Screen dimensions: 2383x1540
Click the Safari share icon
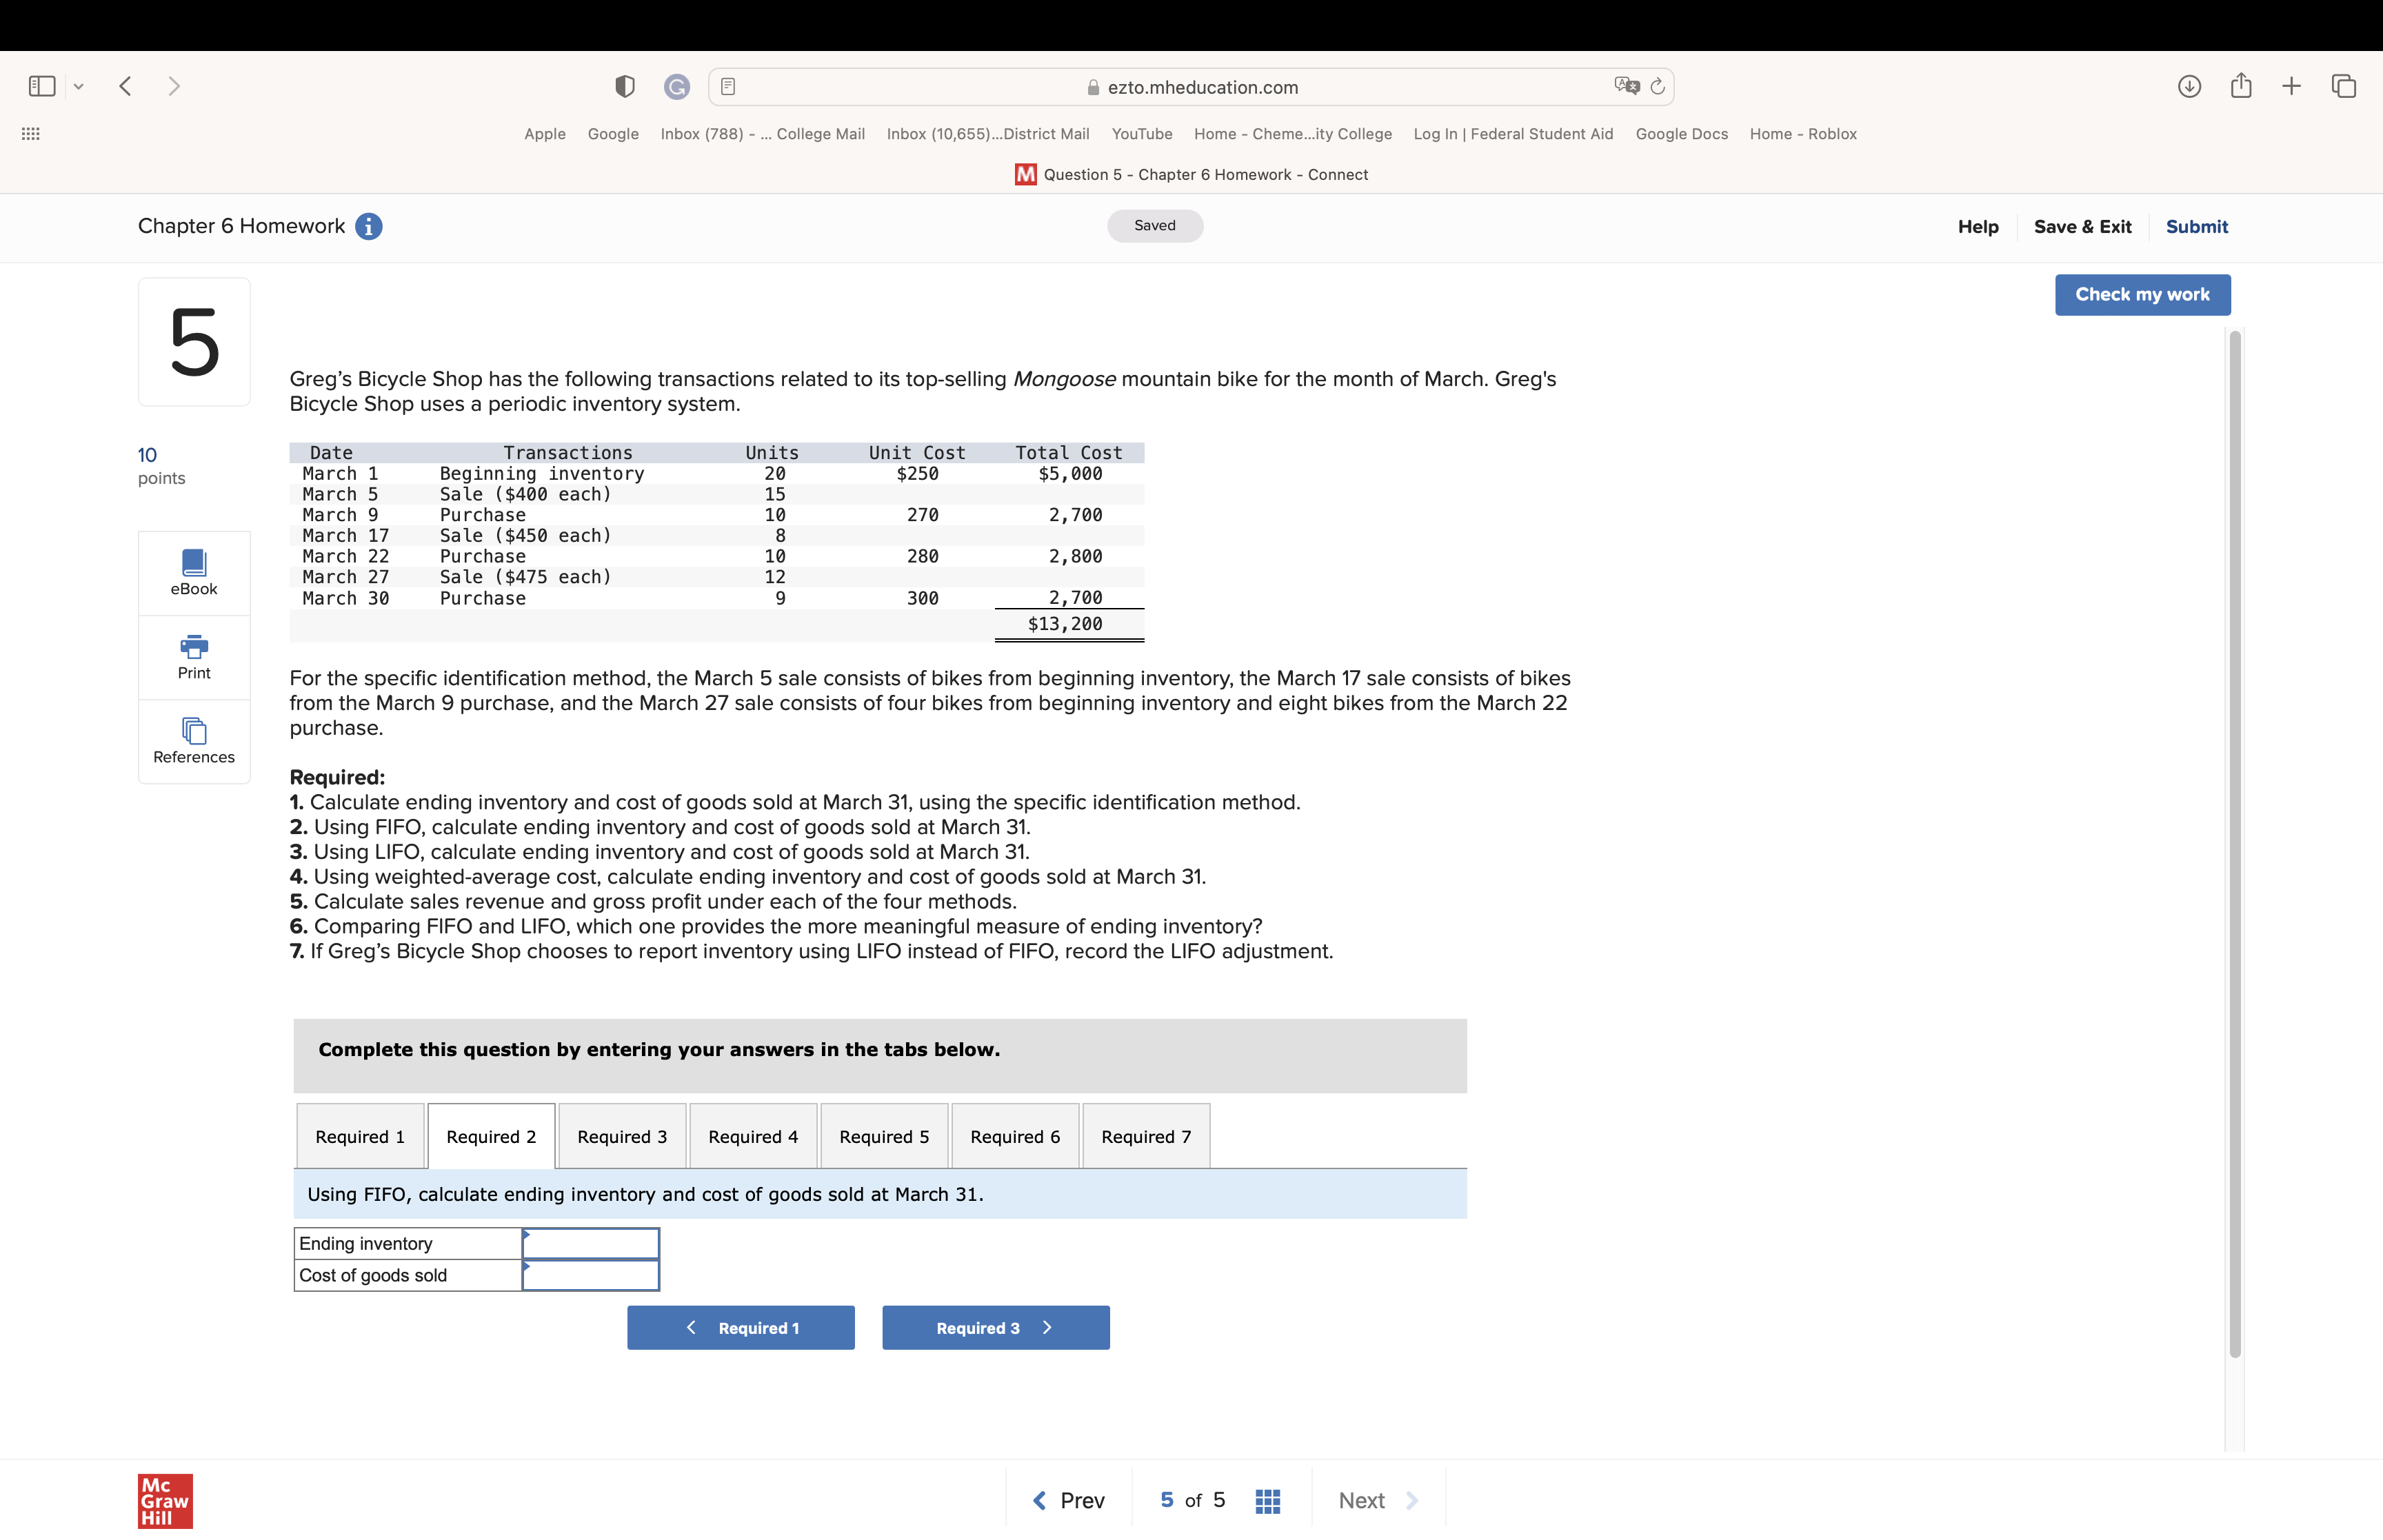coord(2240,87)
